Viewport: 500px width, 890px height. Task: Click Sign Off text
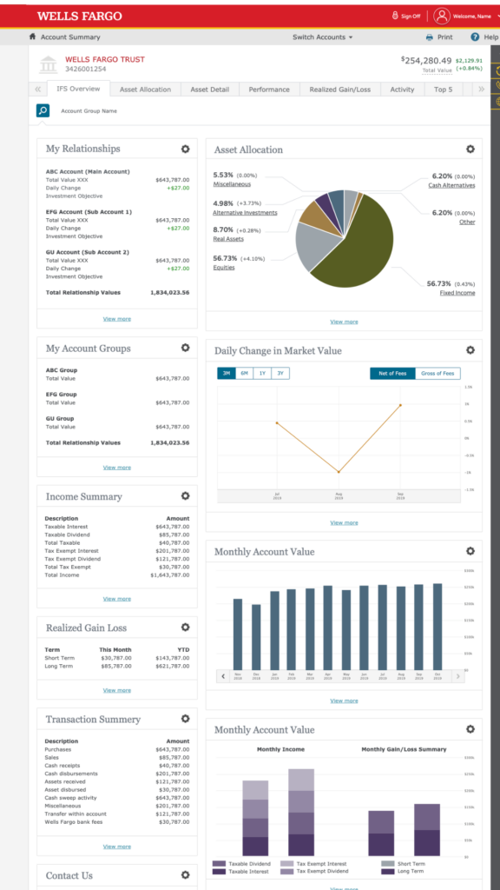click(411, 17)
